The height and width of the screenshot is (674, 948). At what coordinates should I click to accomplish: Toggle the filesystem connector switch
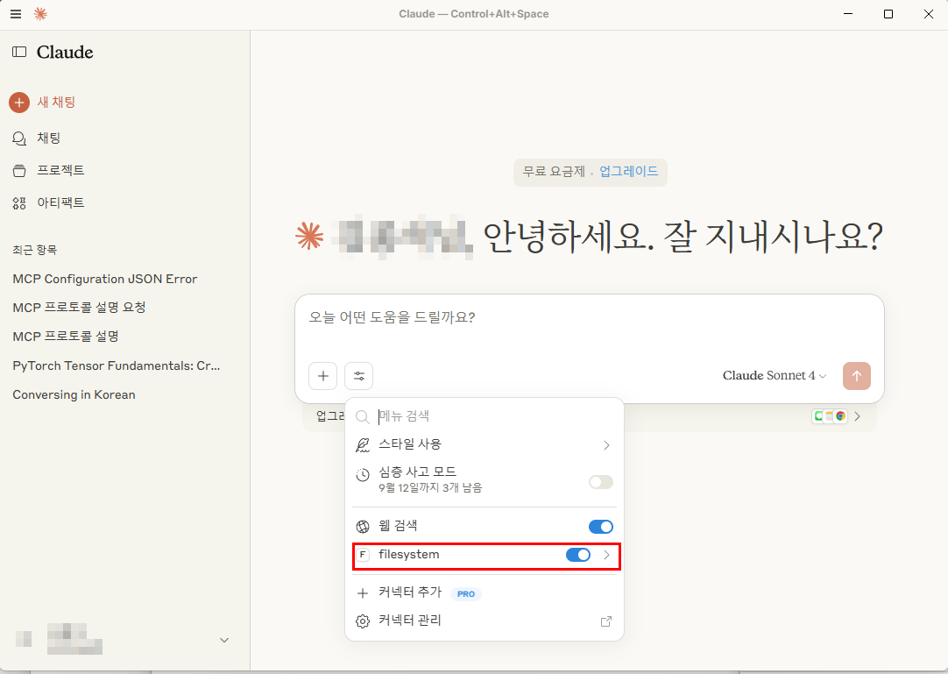point(578,555)
